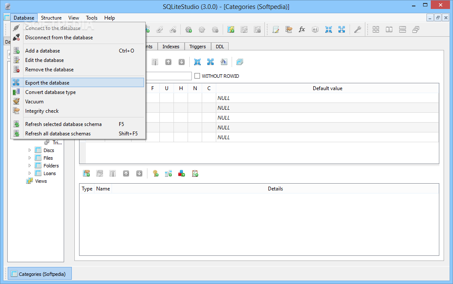The height and width of the screenshot is (284, 453).
Task: Expand the Discs table node arrow
Action: click(x=29, y=150)
